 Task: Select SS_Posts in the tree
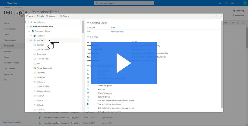point(40,105)
